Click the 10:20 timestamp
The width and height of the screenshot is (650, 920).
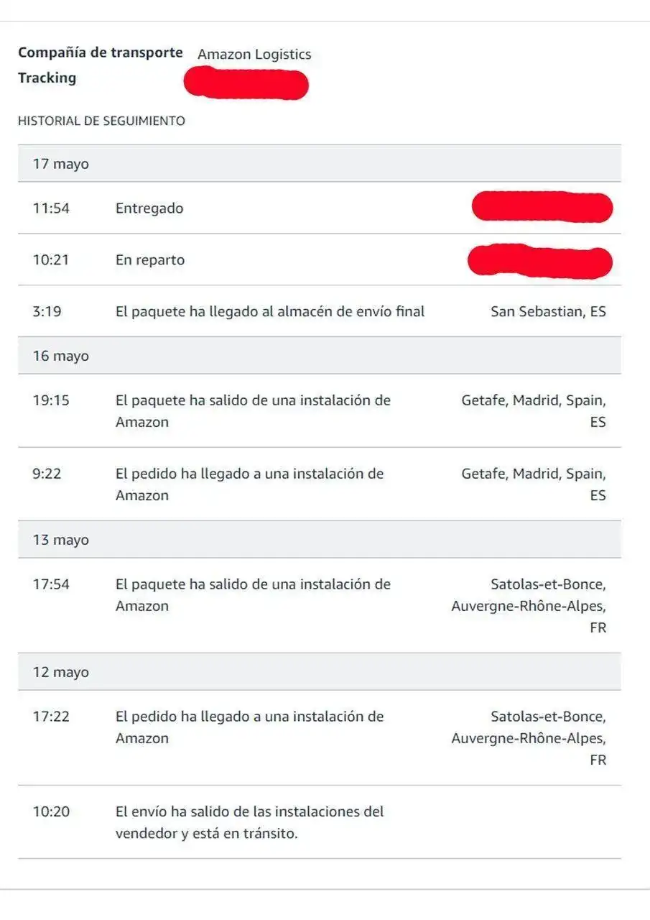click(51, 811)
